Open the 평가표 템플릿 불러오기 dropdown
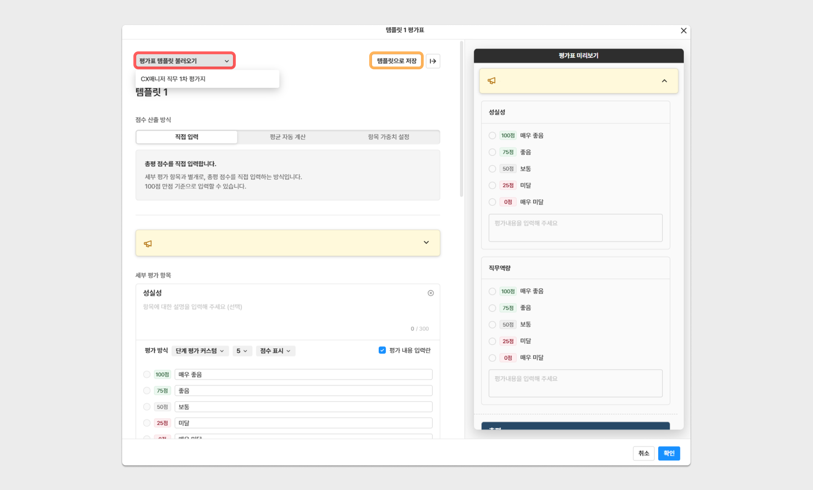The height and width of the screenshot is (490, 813). [x=184, y=61]
